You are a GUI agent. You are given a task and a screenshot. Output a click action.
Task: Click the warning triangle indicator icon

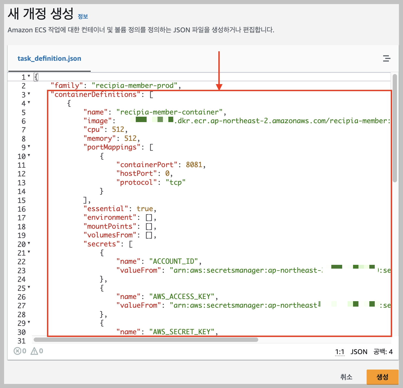pyautogui.click(x=34, y=351)
